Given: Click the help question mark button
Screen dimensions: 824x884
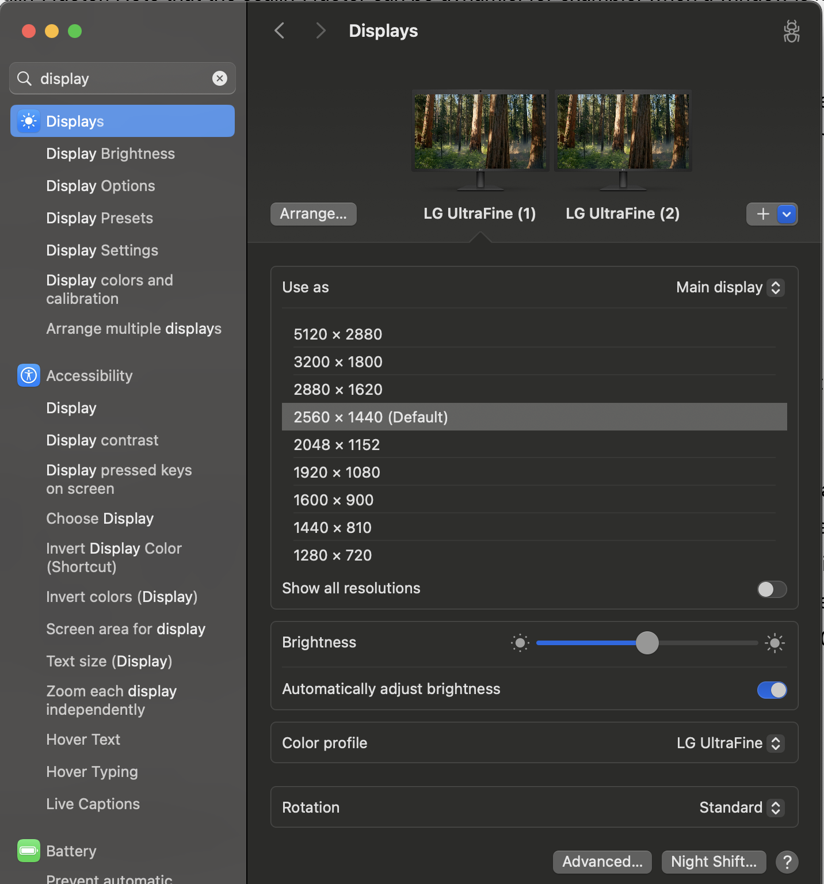Looking at the screenshot, I should click(x=787, y=862).
